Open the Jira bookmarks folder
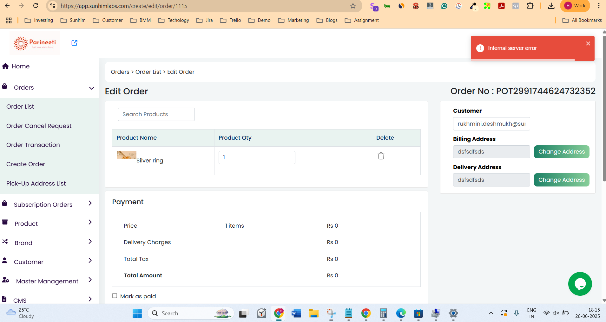This screenshot has height=322, width=606. tap(205, 20)
